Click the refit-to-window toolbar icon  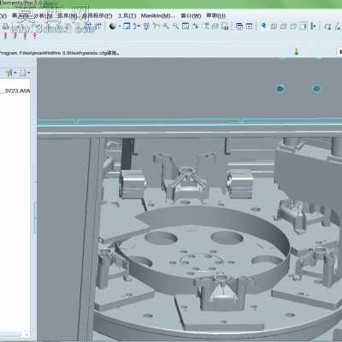186,27
